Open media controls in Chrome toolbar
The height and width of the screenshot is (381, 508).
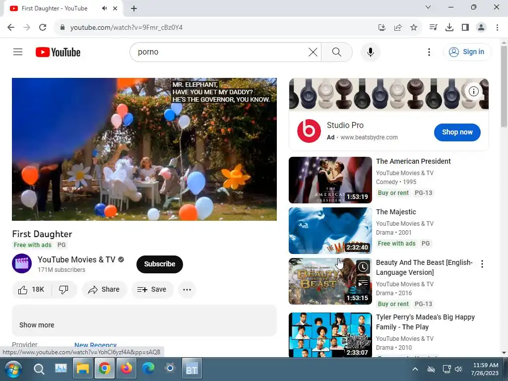pyautogui.click(x=433, y=27)
